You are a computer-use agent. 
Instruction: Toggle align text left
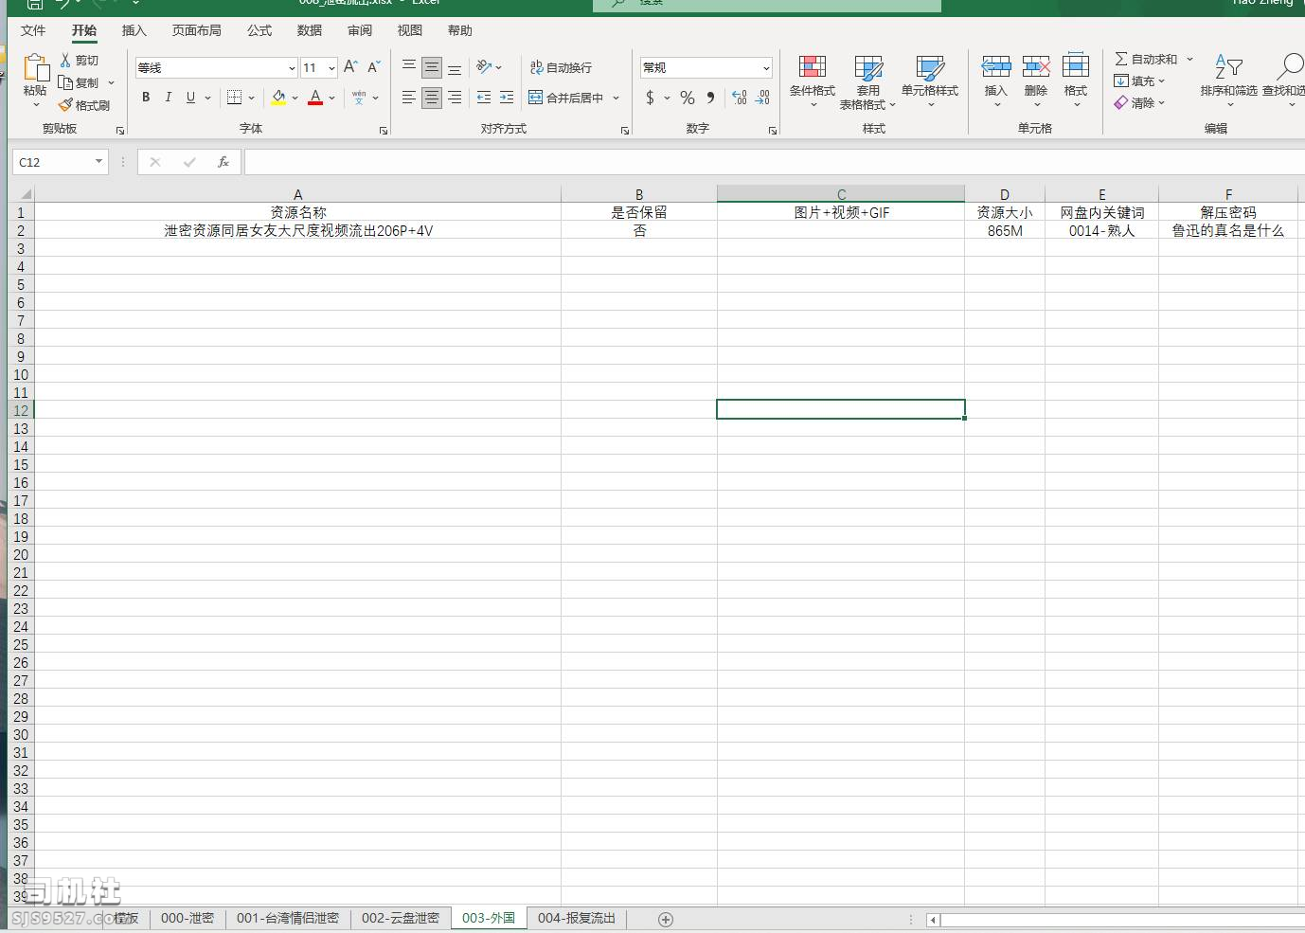[409, 98]
